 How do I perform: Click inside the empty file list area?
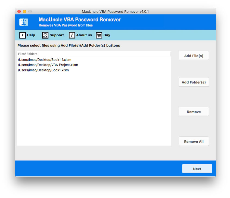tap(94, 109)
